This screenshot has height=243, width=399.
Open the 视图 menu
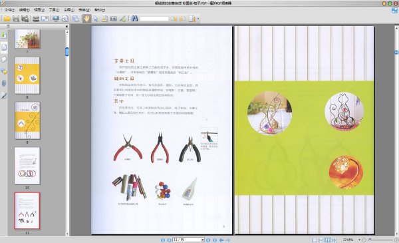pos(39,10)
